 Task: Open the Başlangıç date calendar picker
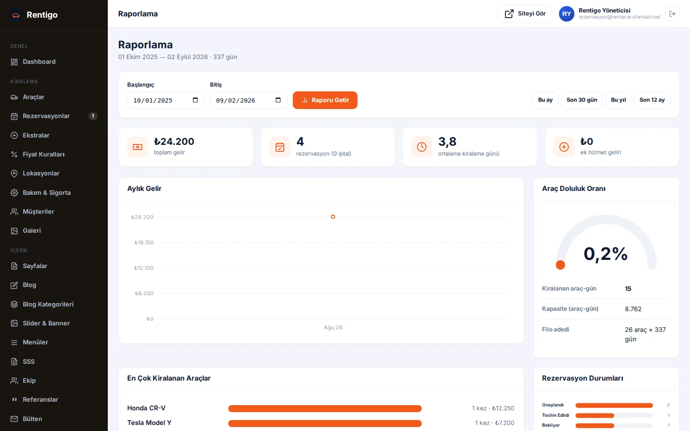195,100
